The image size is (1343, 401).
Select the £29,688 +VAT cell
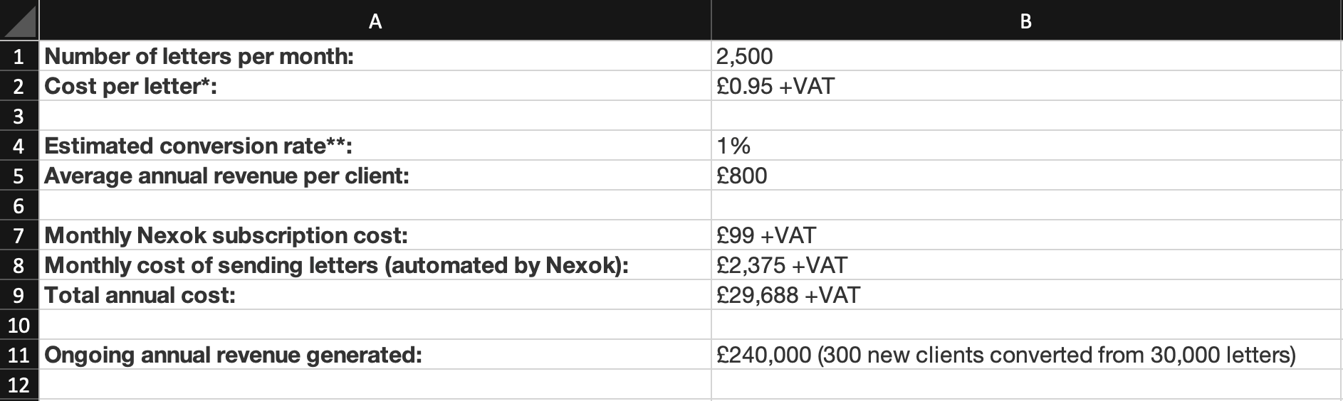click(1026, 294)
